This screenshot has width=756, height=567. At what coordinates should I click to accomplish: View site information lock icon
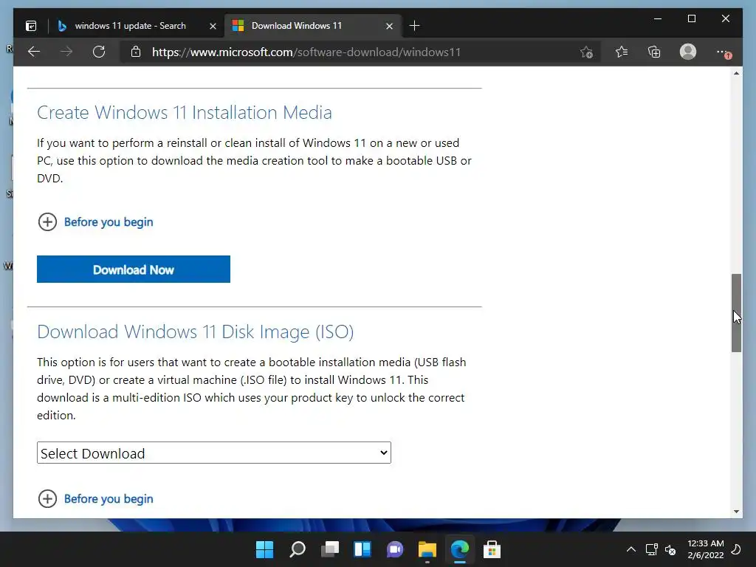click(136, 52)
